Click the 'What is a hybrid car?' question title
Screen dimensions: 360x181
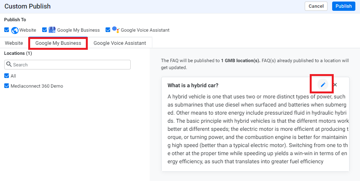click(x=193, y=85)
